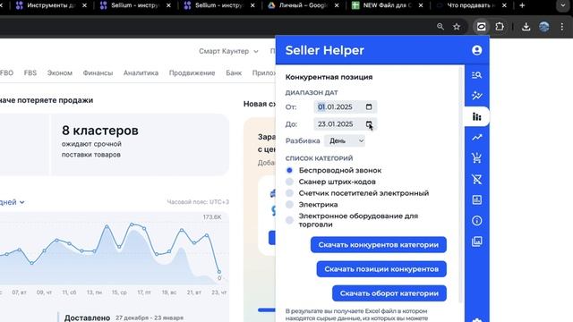Switch to the Личный Google Drive tab
The height and width of the screenshot is (322, 573).
(x=304, y=5)
